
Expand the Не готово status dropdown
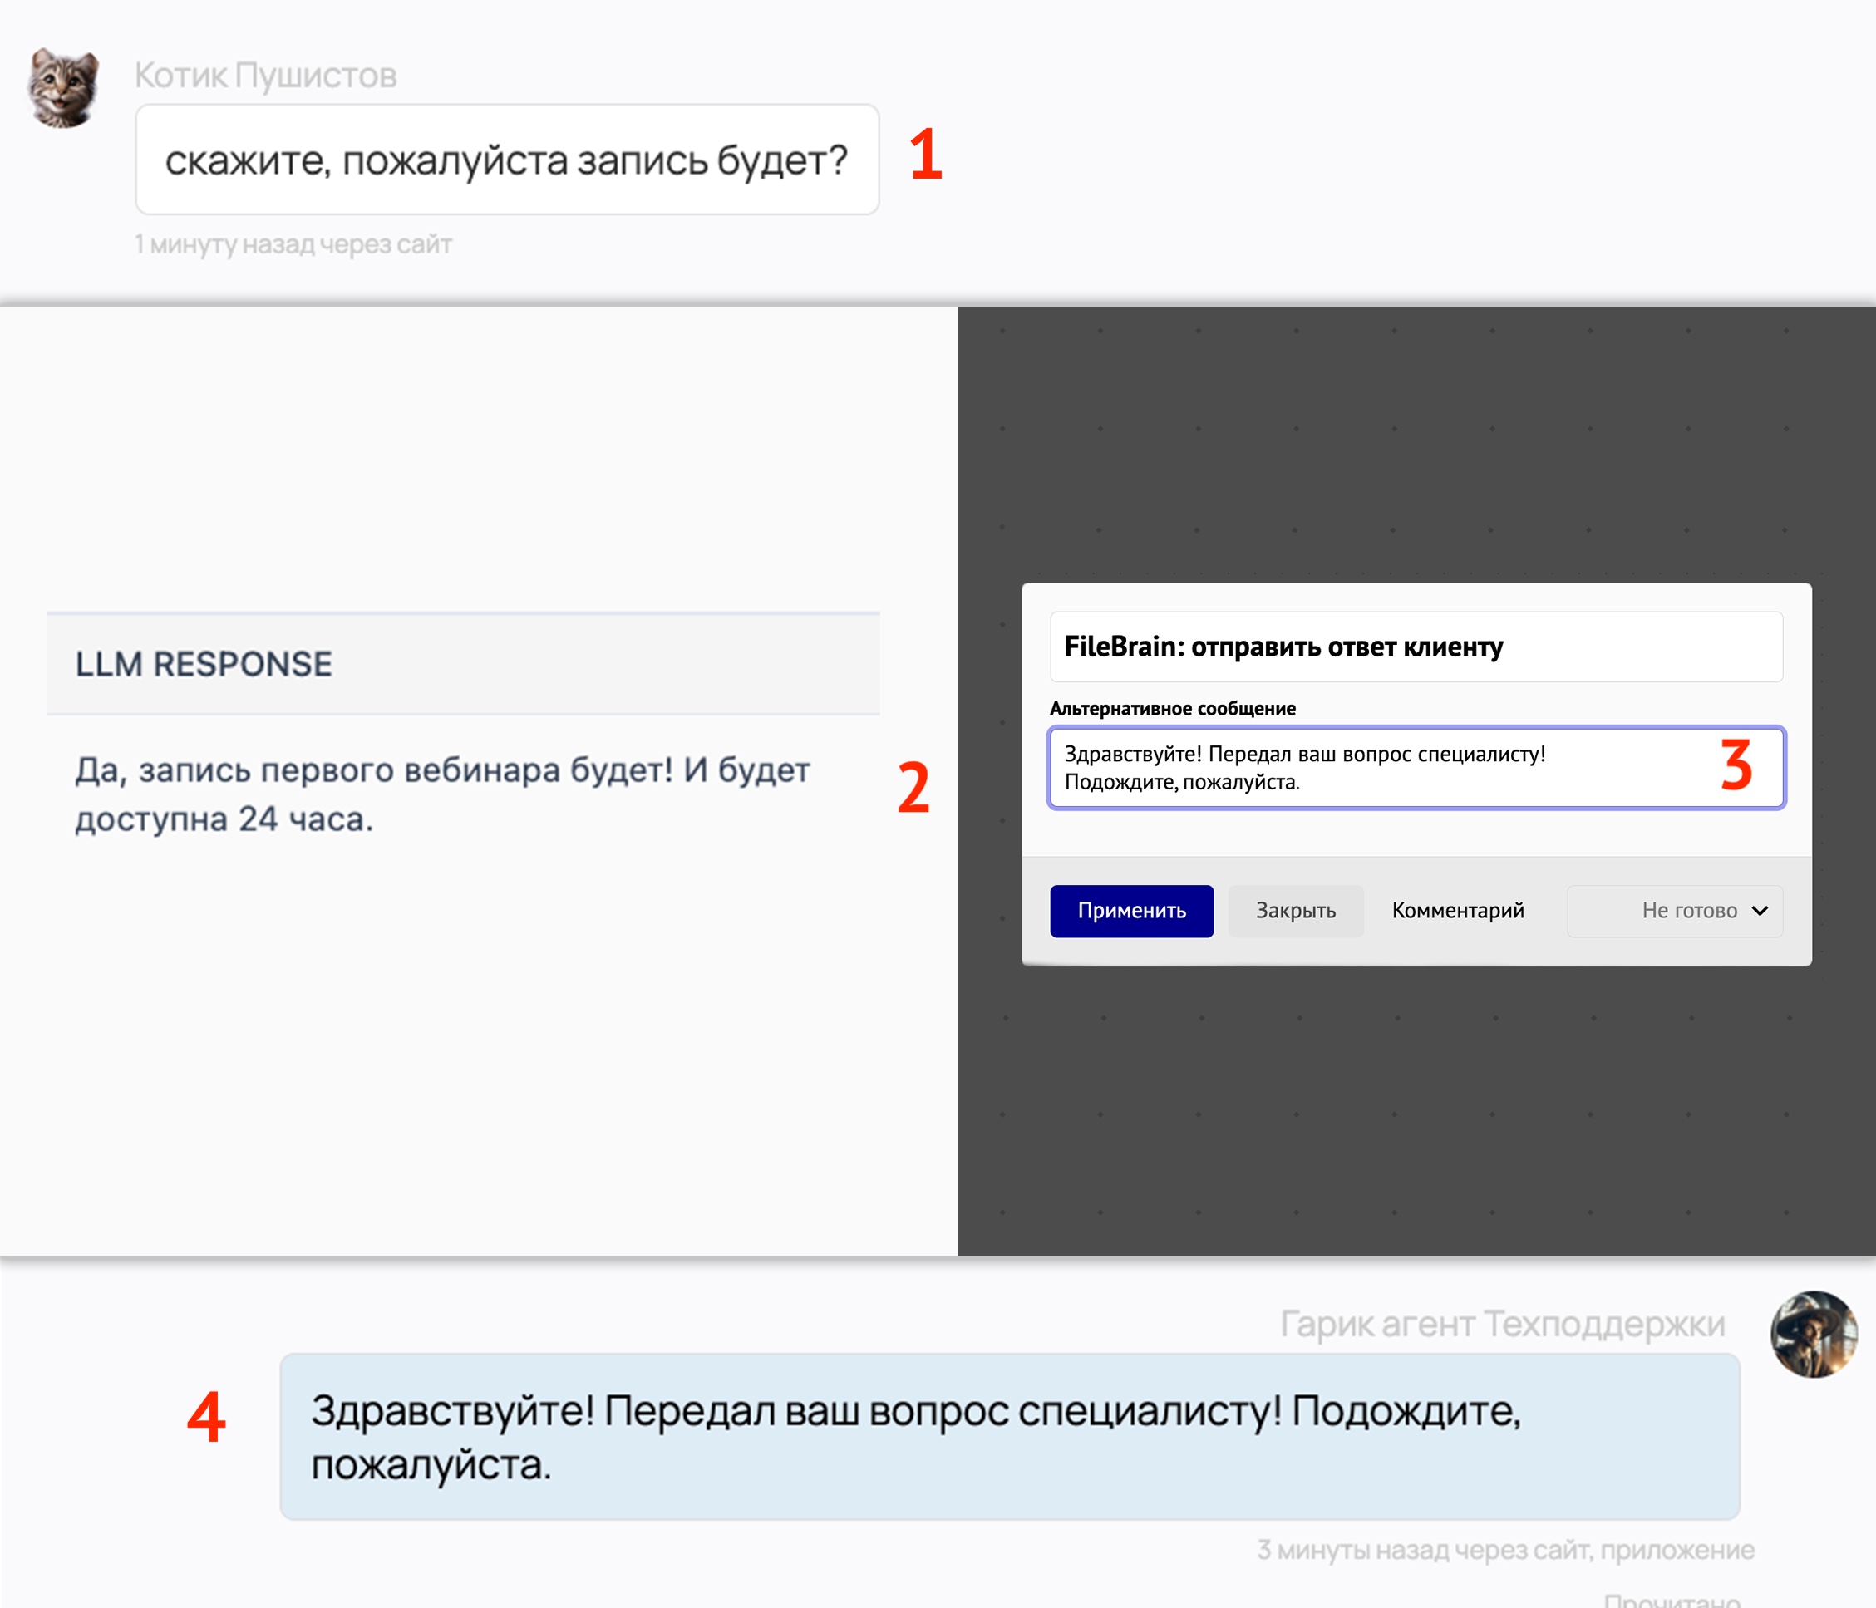[1674, 910]
